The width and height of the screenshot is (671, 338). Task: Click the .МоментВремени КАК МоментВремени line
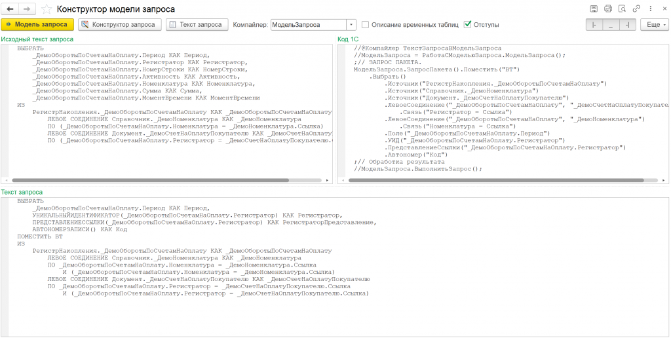pos(146,98)
